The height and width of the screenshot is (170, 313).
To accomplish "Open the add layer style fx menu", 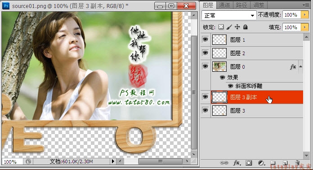I will click(237, 163).
